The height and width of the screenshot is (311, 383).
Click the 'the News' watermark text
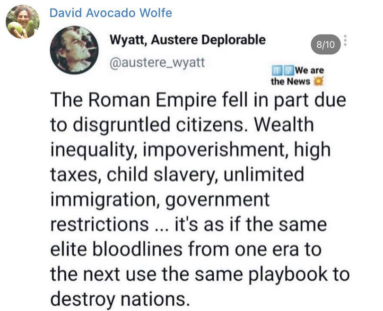point(290,81)
